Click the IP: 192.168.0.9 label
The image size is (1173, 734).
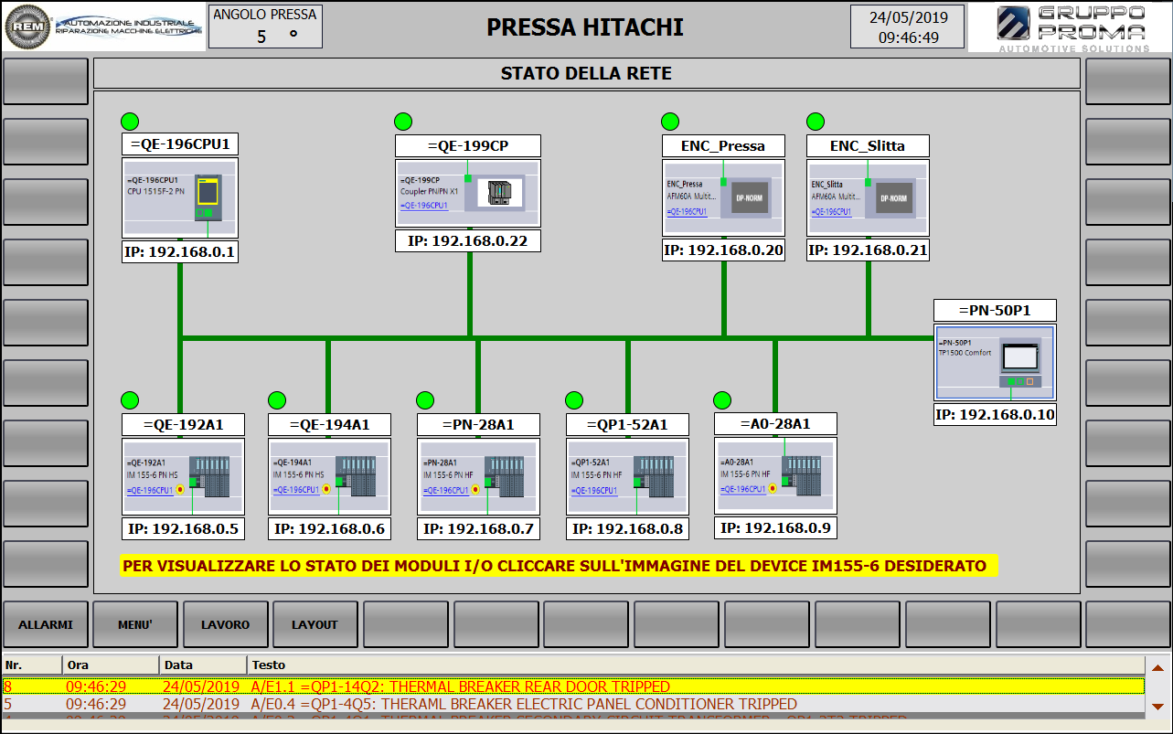[775, 527]
